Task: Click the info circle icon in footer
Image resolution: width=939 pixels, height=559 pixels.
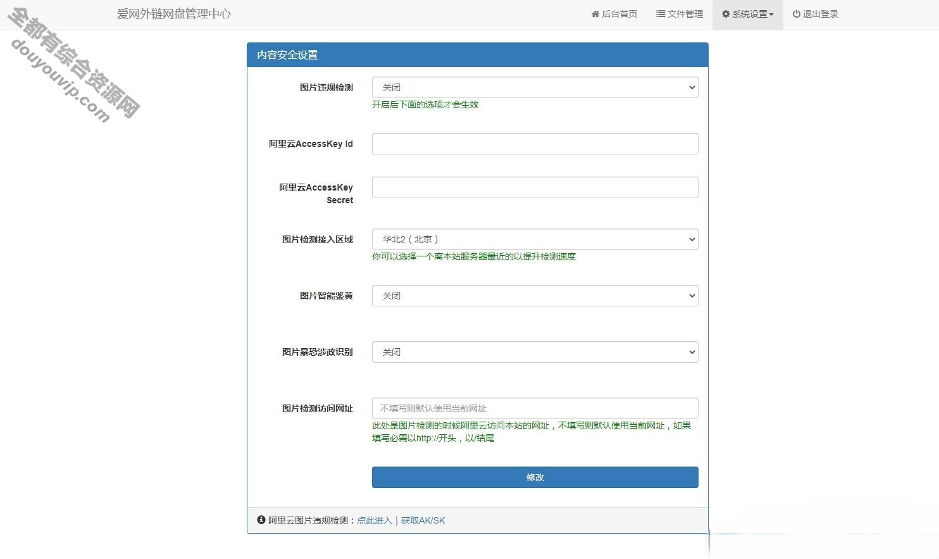Action: click(x=261, y=520)
